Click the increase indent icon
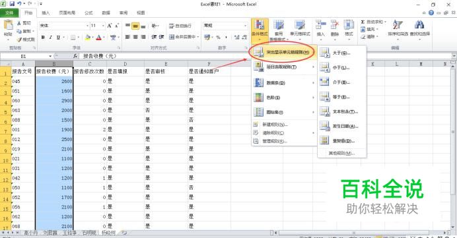This screenshot has height=238, width=457. click(161, 37)
